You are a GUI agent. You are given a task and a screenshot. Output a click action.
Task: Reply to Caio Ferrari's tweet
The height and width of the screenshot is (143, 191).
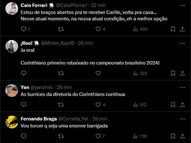point(24,29)
